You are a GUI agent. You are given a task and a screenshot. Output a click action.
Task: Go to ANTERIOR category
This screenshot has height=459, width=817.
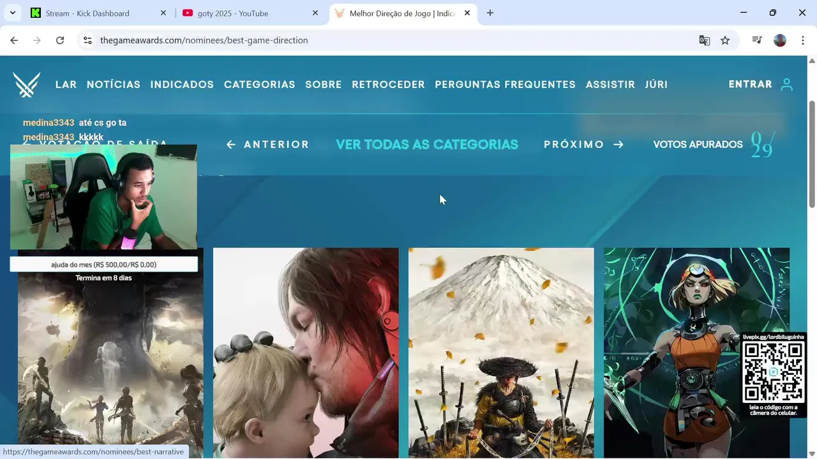(x=268, y=145)
